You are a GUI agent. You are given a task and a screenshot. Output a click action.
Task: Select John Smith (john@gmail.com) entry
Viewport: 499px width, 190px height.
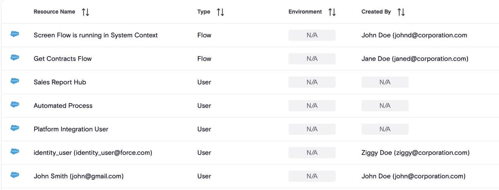point(79,176)
